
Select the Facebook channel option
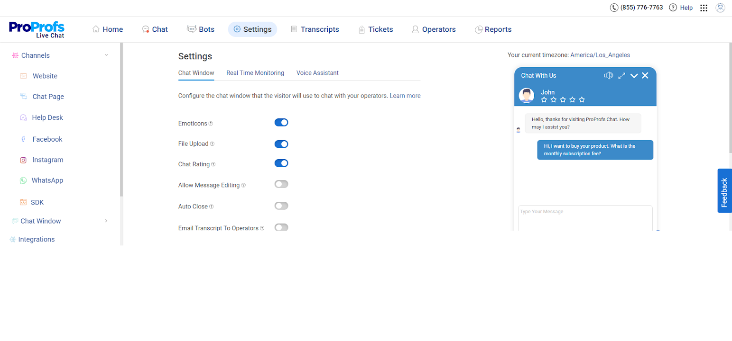[x=47, y=139]
